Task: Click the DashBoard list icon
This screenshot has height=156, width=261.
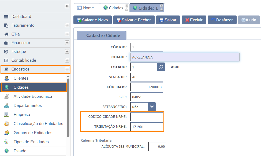Action: [6, 17]
